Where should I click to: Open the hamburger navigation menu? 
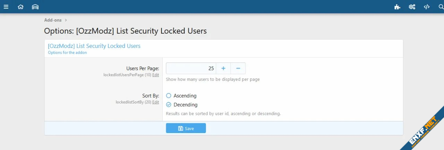point(6,7)
